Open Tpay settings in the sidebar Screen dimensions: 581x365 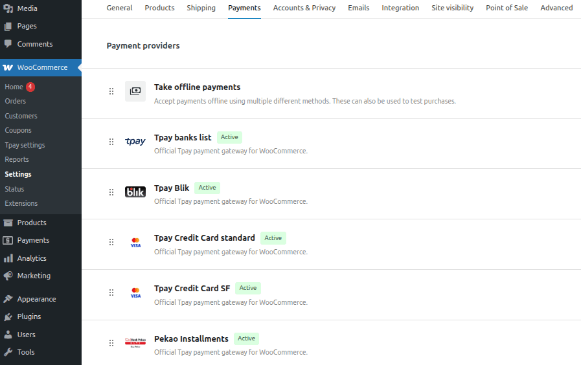(x=25, y=145)
